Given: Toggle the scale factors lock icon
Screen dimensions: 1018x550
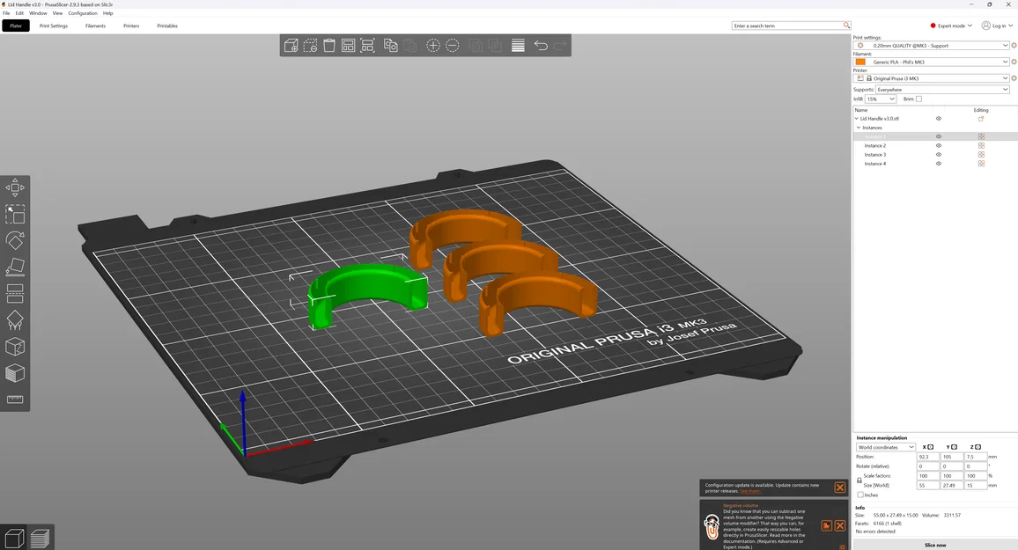Looking at the screenshot, I should [x=859, y=480].
